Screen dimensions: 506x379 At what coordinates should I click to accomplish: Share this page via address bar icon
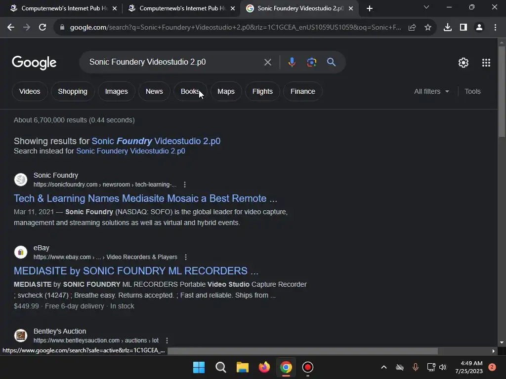coord(412,28)
